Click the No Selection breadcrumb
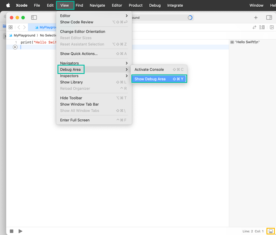The image size is (276, 235). click(48, 35)
